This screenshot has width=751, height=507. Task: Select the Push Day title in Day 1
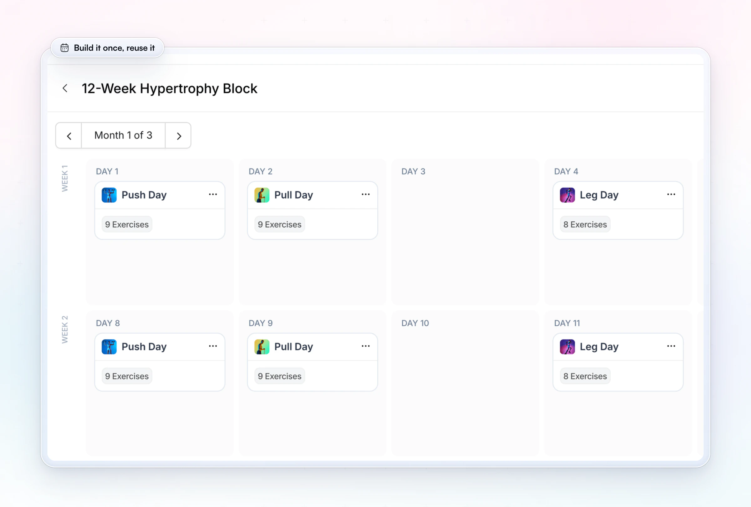pyautogui.click(x=144, y=195)
